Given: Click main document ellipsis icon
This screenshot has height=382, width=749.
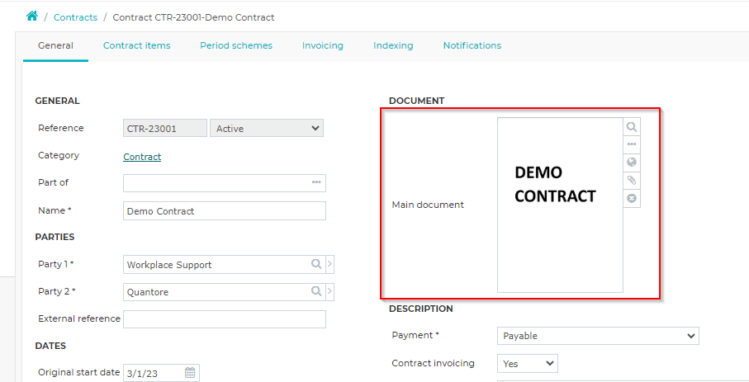Looking at the screenshot, I should click(632, 144).
